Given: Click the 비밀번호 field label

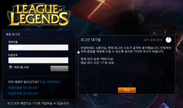Looking at the screenshot, I should [x=13, y=55].
